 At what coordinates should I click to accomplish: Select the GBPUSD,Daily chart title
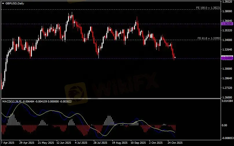click(14, 3)
